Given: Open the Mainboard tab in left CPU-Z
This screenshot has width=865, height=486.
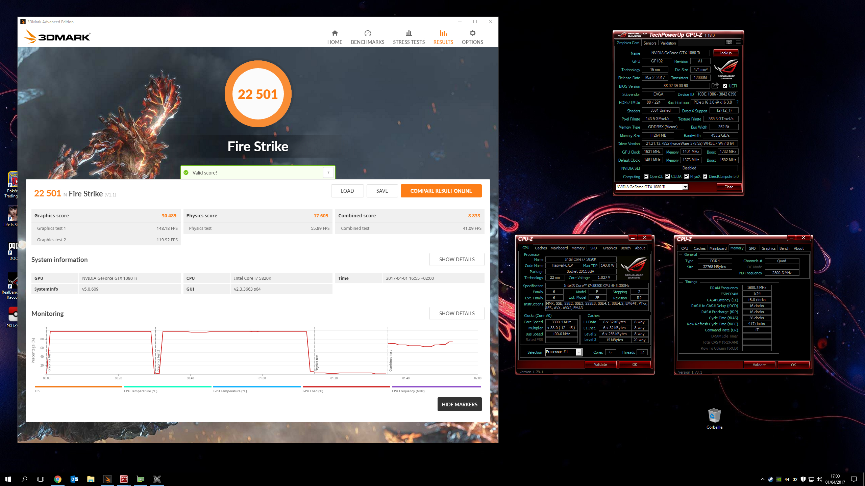Looking at the screenshot, I should [x=559, y=248].
